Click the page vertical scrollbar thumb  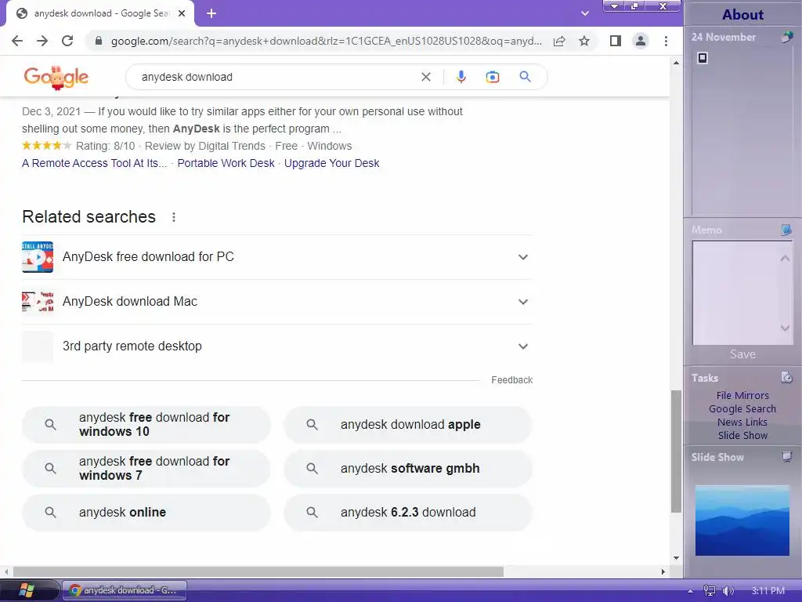click(676, 451)
